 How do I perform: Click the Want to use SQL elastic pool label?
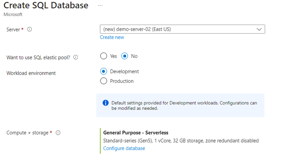[38, 57]
